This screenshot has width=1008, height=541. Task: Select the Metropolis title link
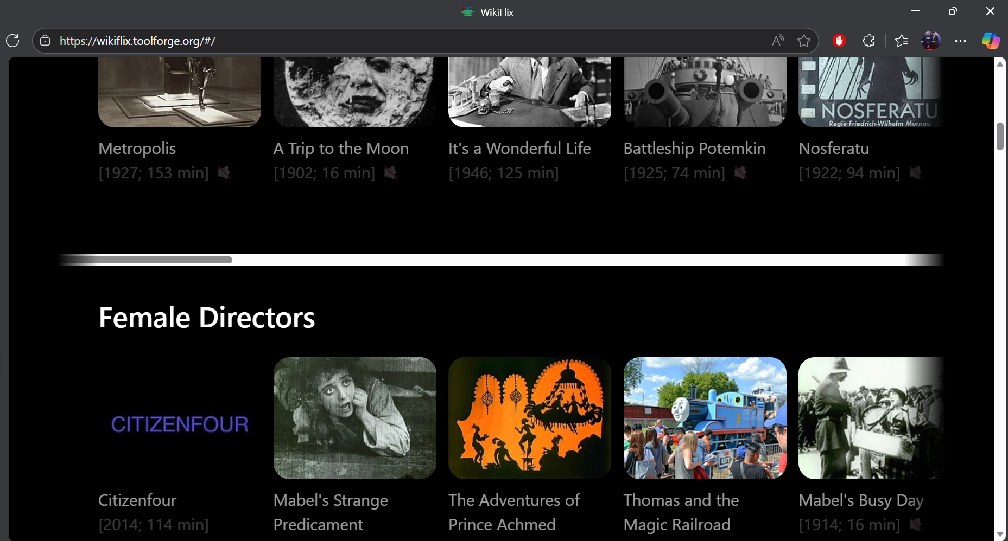click(137, 149)
